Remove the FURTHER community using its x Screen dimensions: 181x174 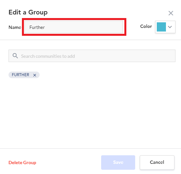tap(35, 75)
